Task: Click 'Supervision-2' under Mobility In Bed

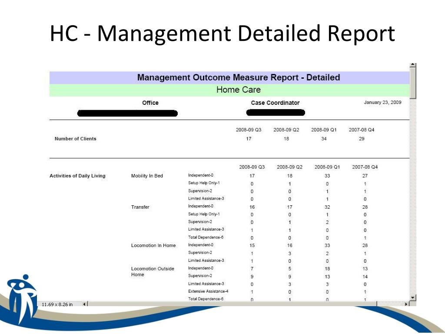Action: tap(200, 191)
